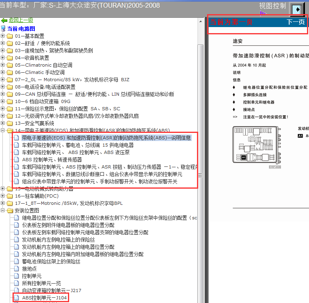Click the 视图控制 label
The width and height of the screenshot is (309, 303).
click(x=272, y=6)
